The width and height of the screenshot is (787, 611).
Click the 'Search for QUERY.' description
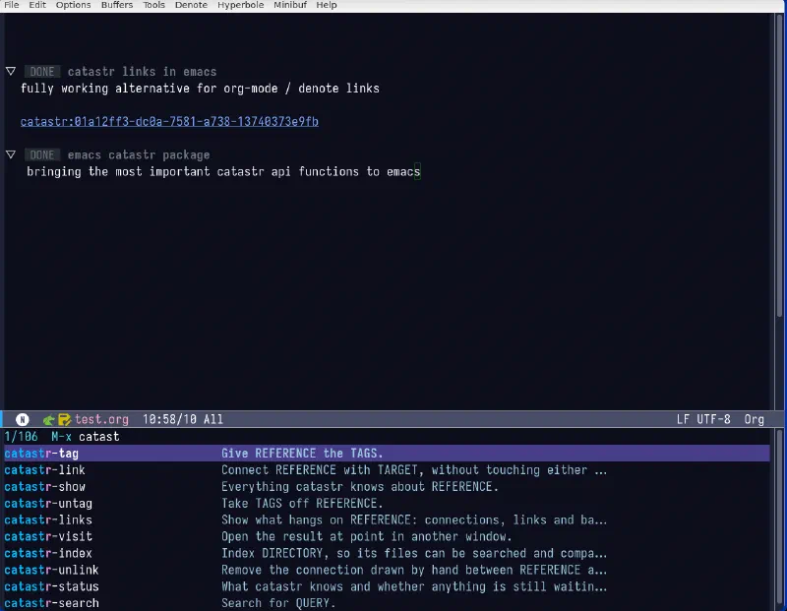pos(278,603)
